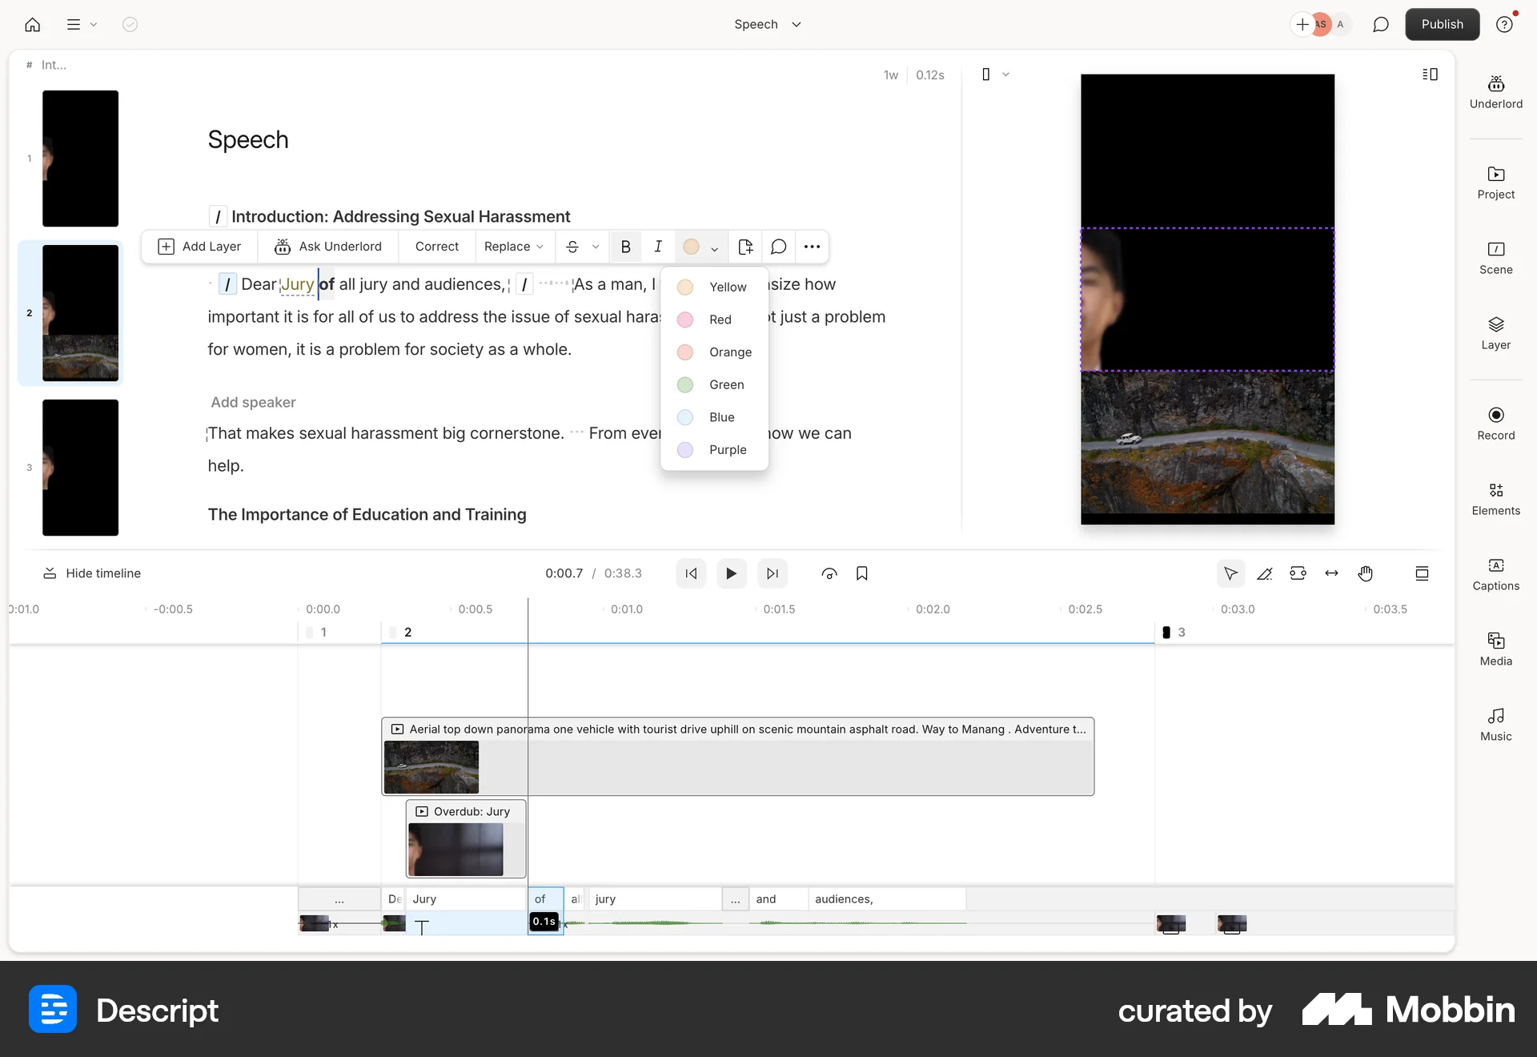Activate the hand pan tool in timeline
Viewport: 1537px width, 1057px height.
[x=1366, y=573]
